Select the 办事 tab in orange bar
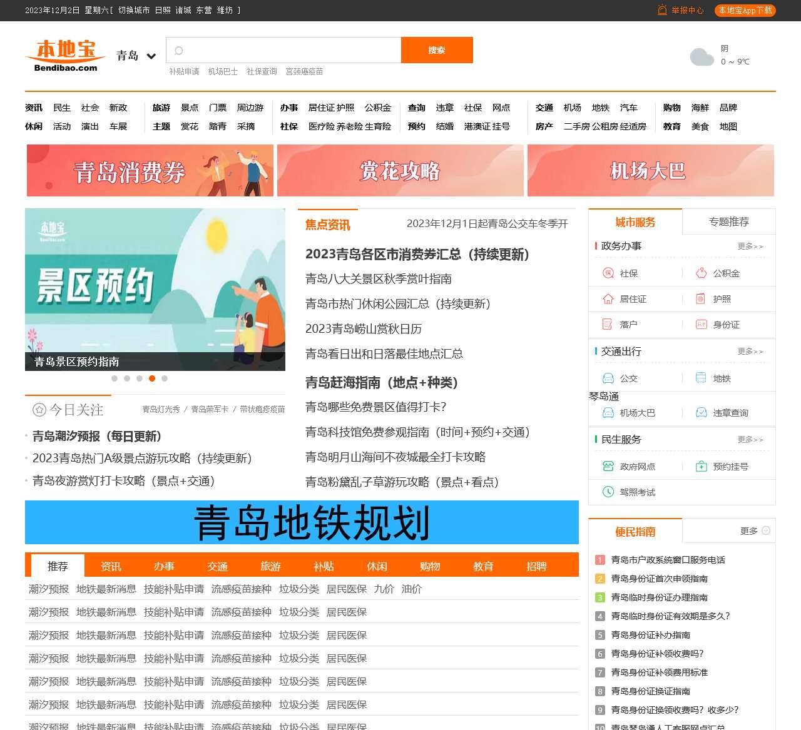Image resolution: width=801 pixels, height=730 pixels. coord(164,566)
